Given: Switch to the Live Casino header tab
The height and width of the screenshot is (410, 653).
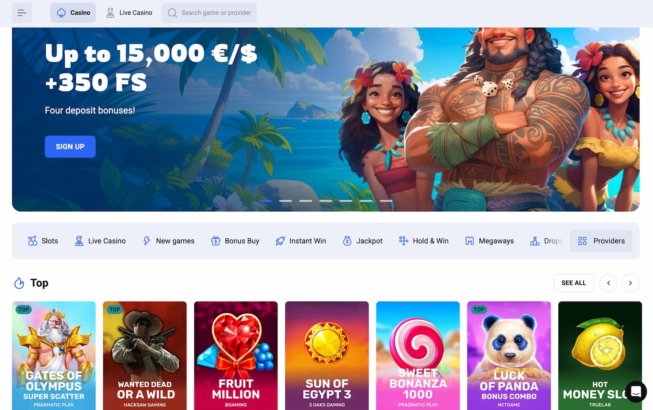Looking at the screenshot, I should point(129,13).
